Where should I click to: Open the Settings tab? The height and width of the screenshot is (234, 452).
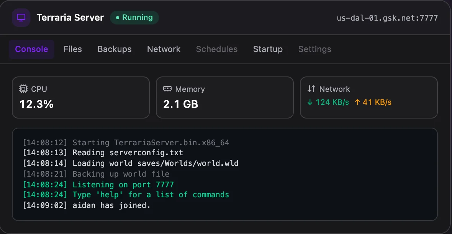(315, 49)
